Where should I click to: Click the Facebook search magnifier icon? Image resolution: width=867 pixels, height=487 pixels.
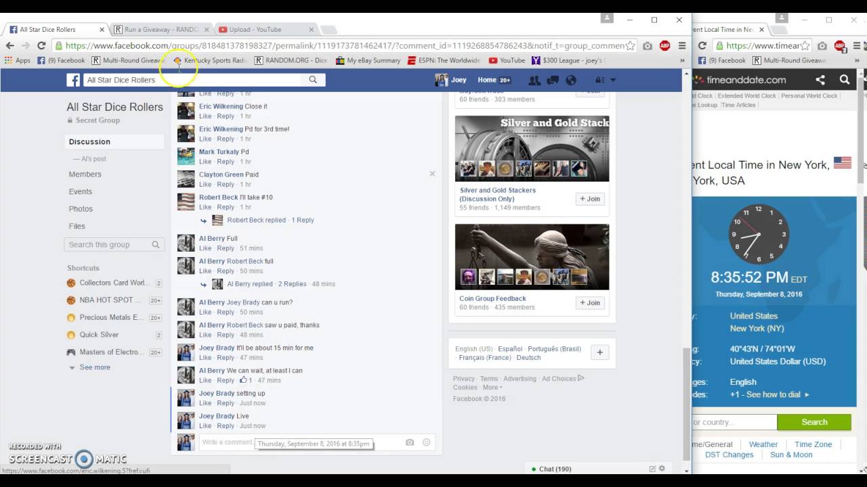(x=313, y=80)
